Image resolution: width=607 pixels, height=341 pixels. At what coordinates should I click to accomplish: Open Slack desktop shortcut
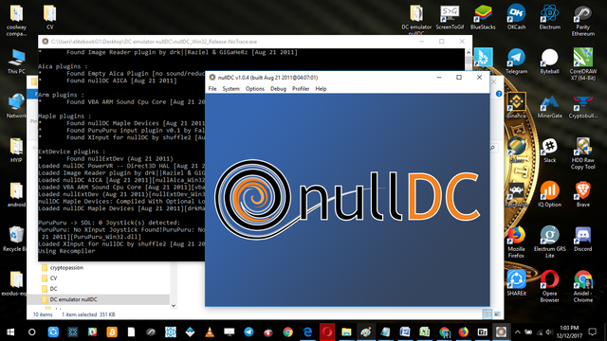[x=550, y=151]
